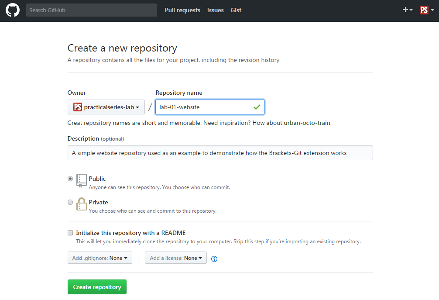
Task: Click the Public repository book icon
Action: click(82, 181)
